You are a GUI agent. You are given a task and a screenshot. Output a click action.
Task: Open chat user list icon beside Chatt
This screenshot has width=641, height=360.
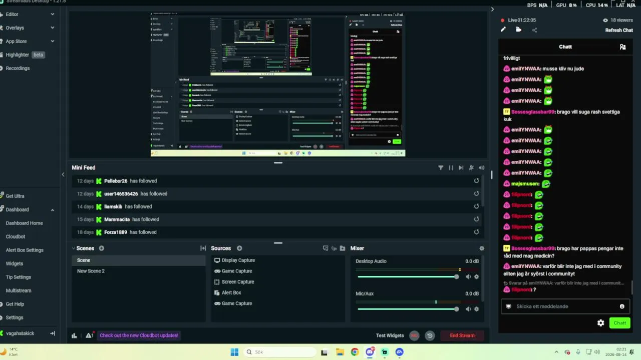click(x=622, y=46)
